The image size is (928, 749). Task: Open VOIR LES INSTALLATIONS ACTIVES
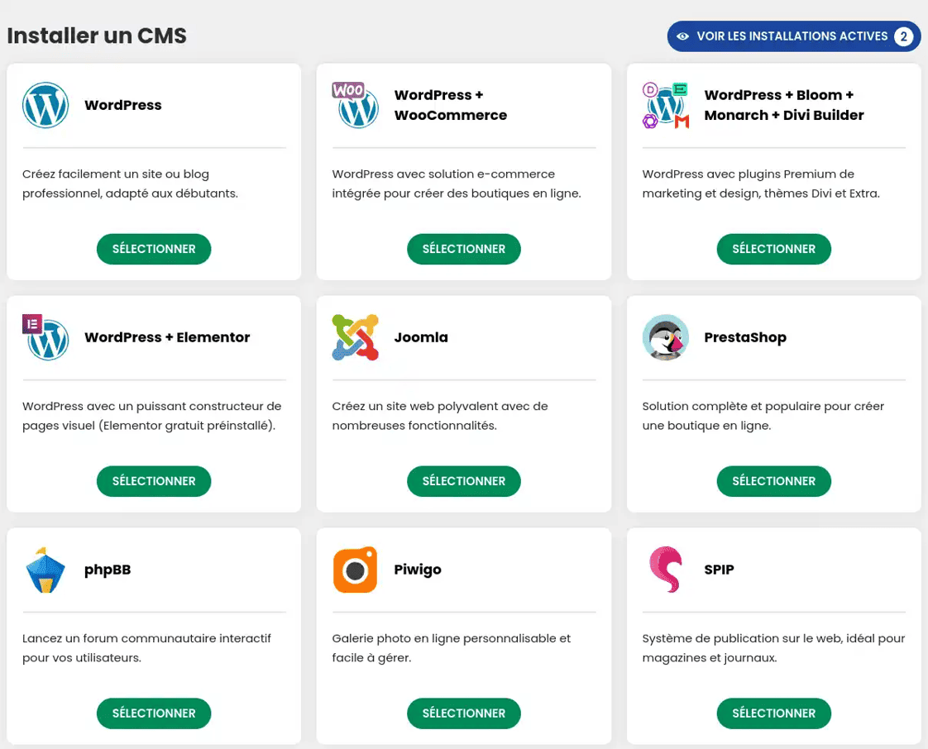(792, 36)
